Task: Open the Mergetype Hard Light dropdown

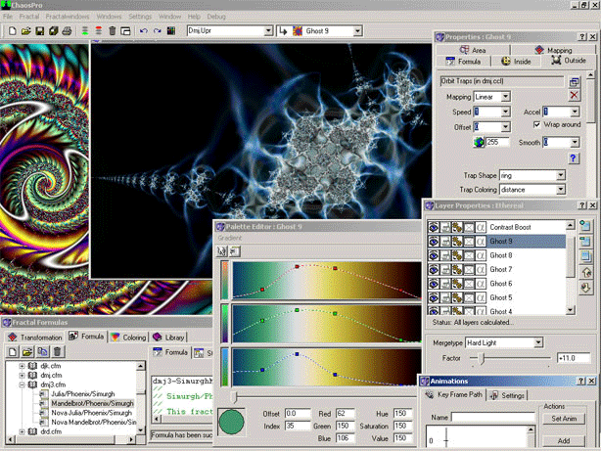Action: 540,343
